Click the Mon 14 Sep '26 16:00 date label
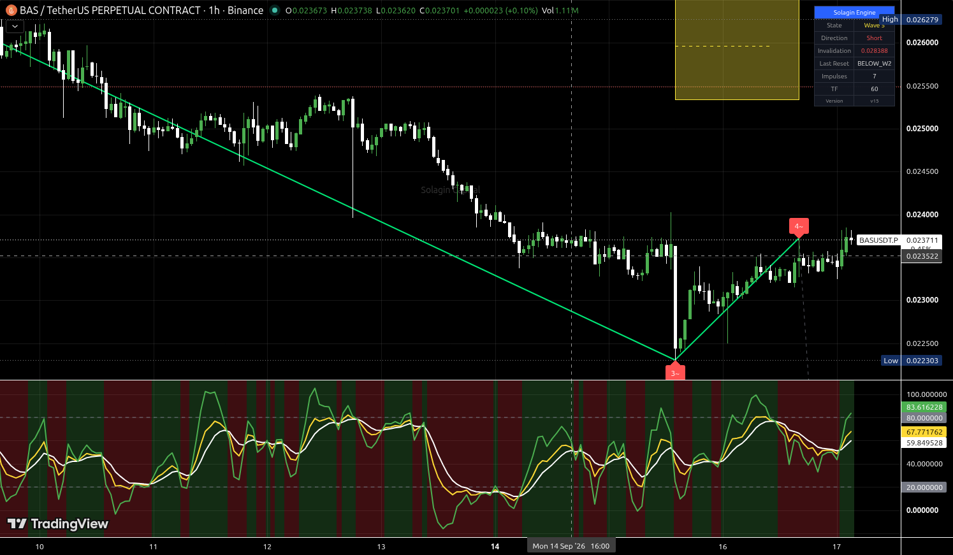This screenshot has height=555, width=953. [x=571, y=546]
